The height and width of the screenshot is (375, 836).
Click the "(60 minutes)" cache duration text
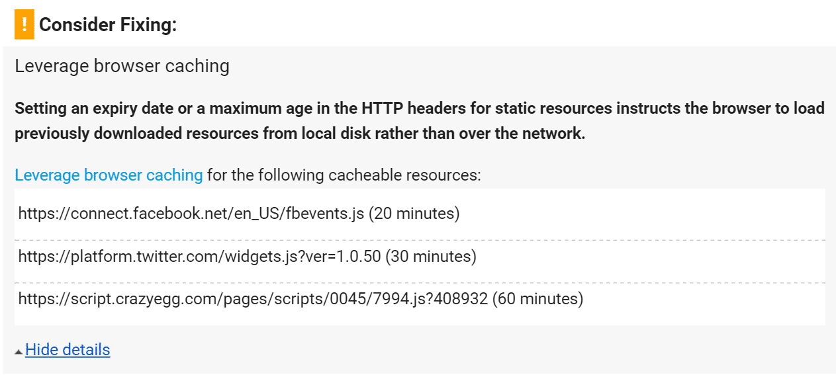click(x=537, y=299)
